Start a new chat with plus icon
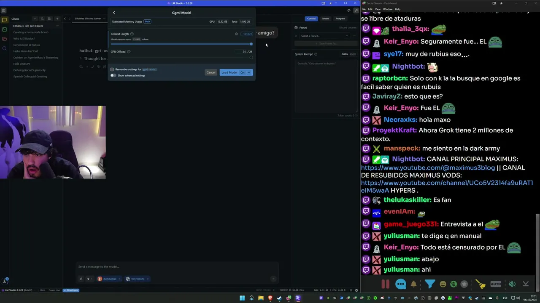This screenshot has height=303, width=540. (57, 19)
